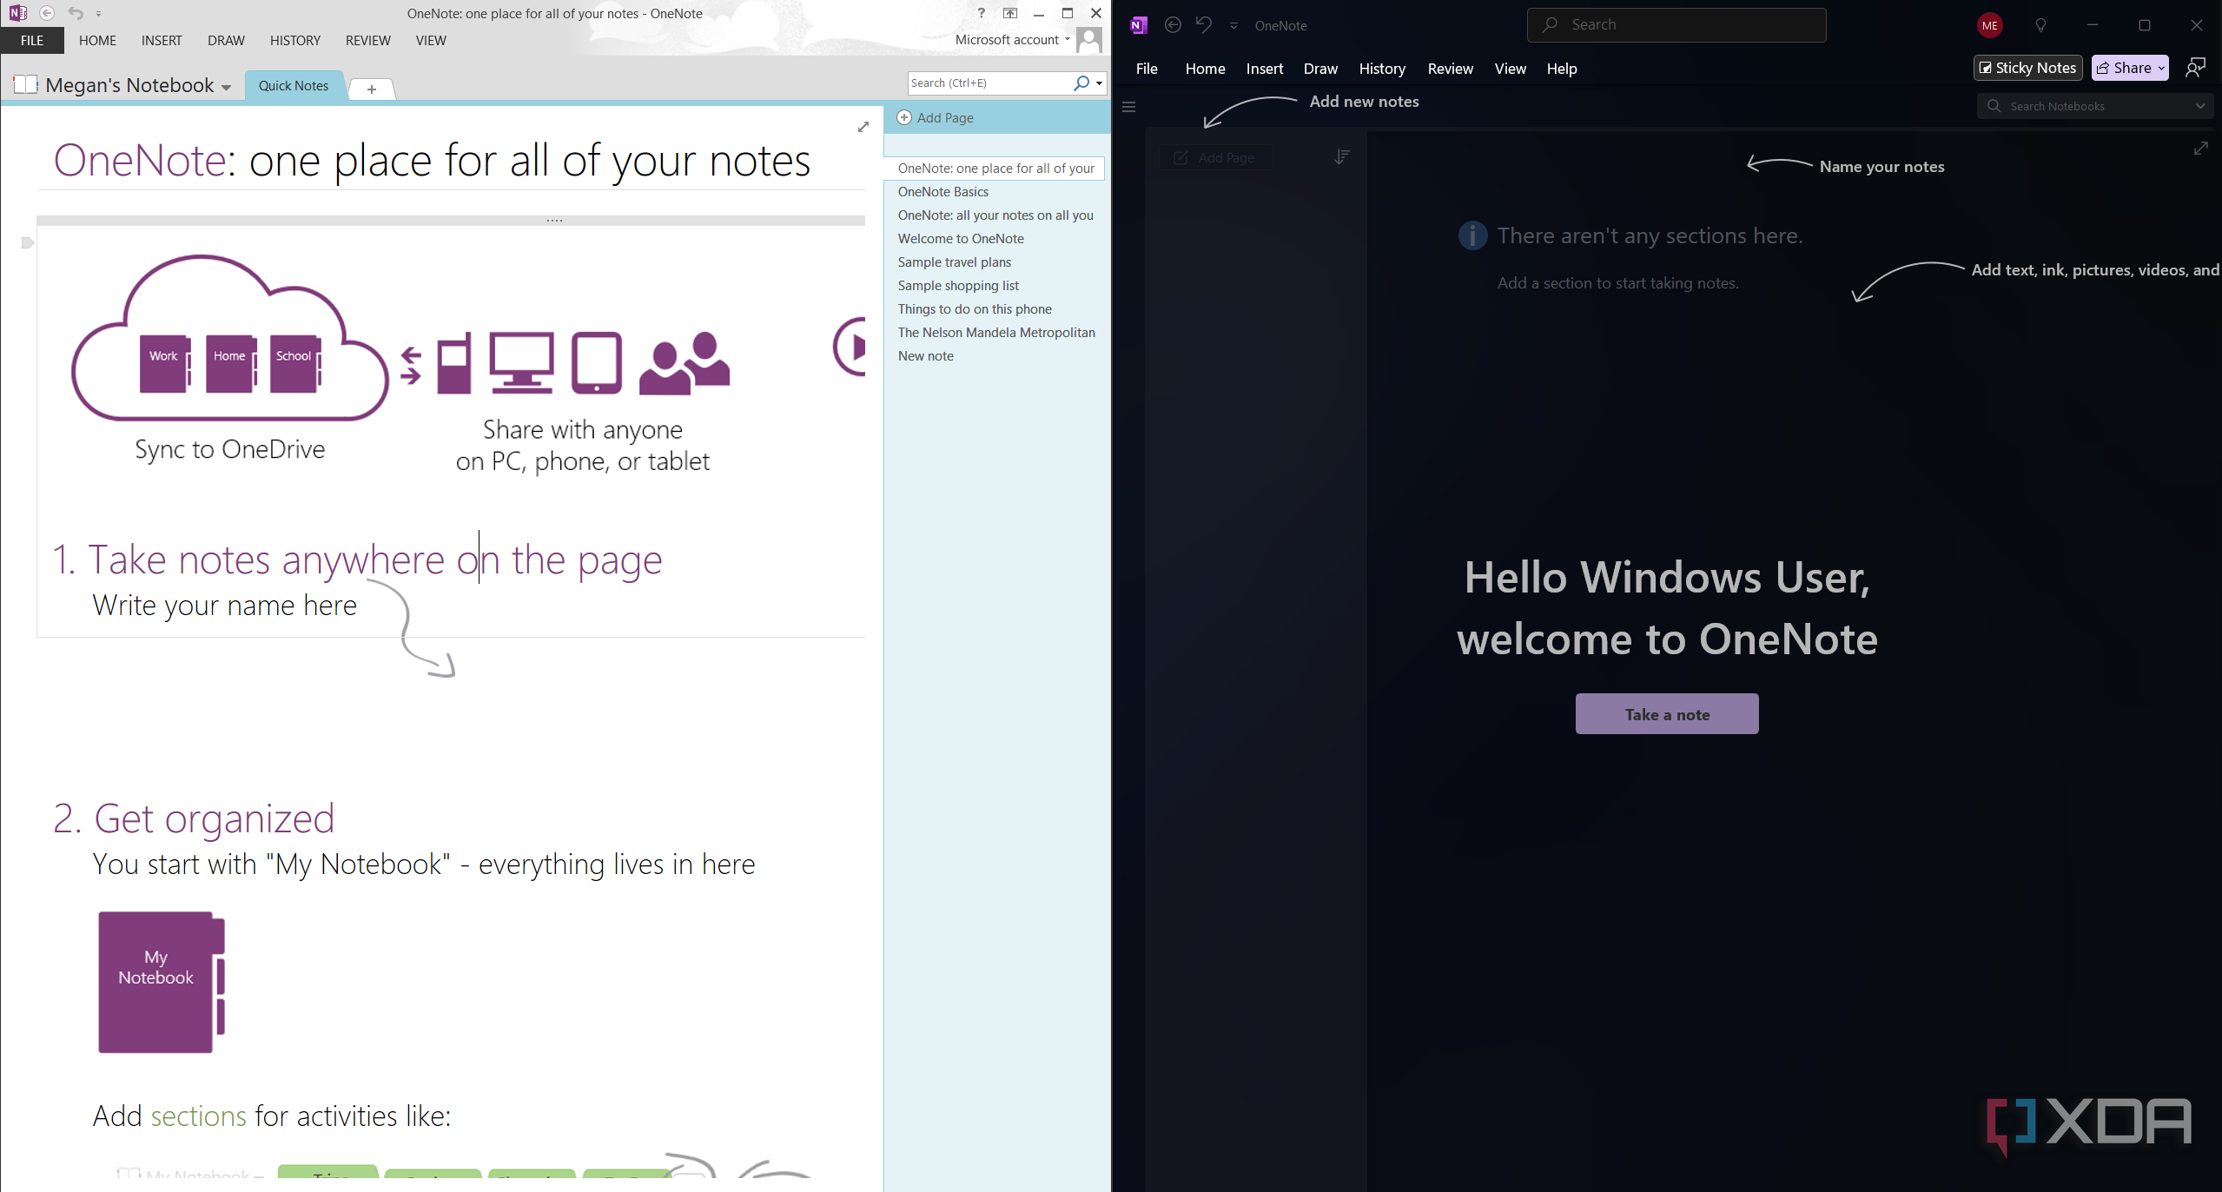This screenshot has height=1192, width=2222.
Task: Open the help question mark in old OneNote
Action: [x=981, y=13]
